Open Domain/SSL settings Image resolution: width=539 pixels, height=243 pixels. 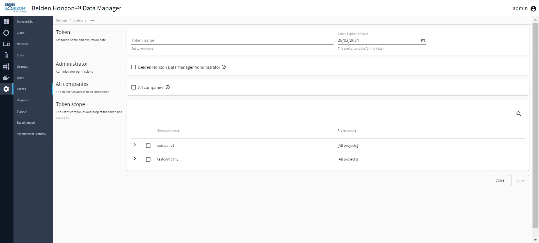click(33, 22)
